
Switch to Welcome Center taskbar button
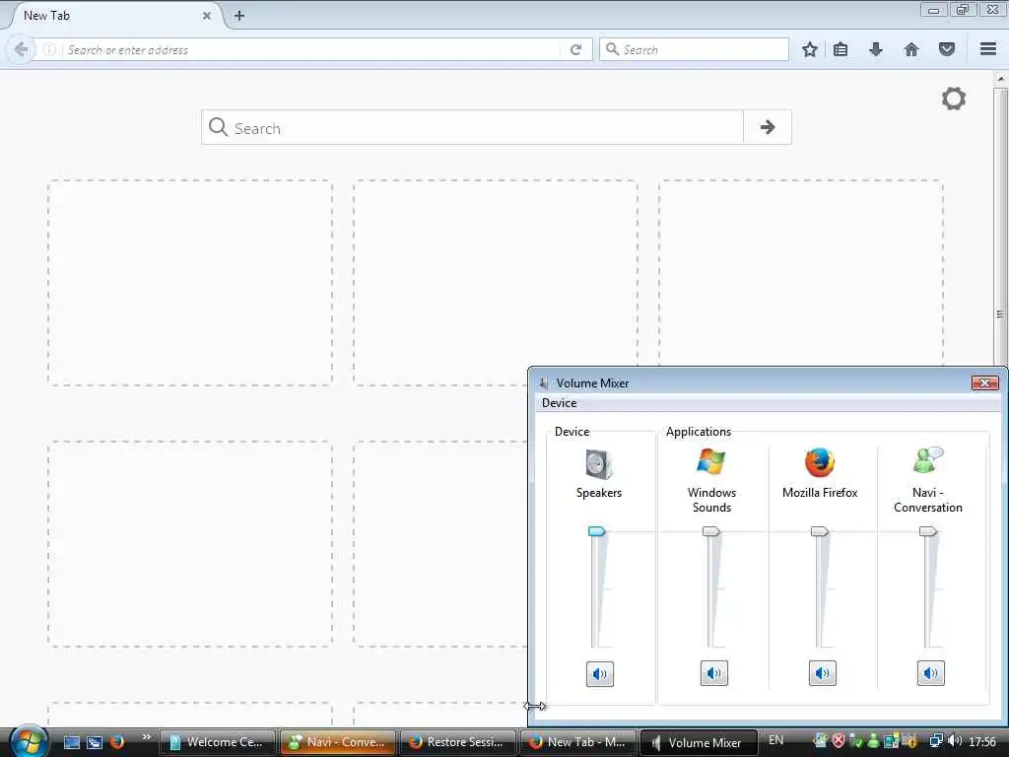point(218,742)
